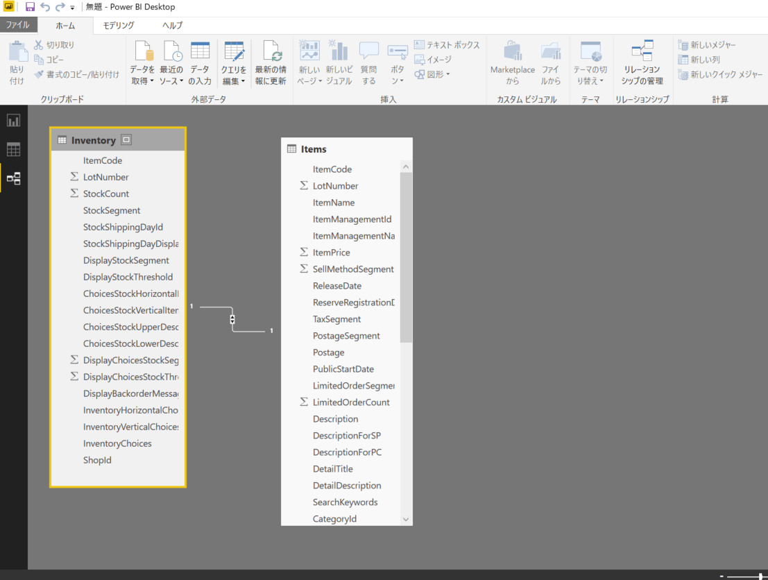
Task: Switch to モデリング ribbon tab
Action: pyautogui.click(x=119, y=25)
